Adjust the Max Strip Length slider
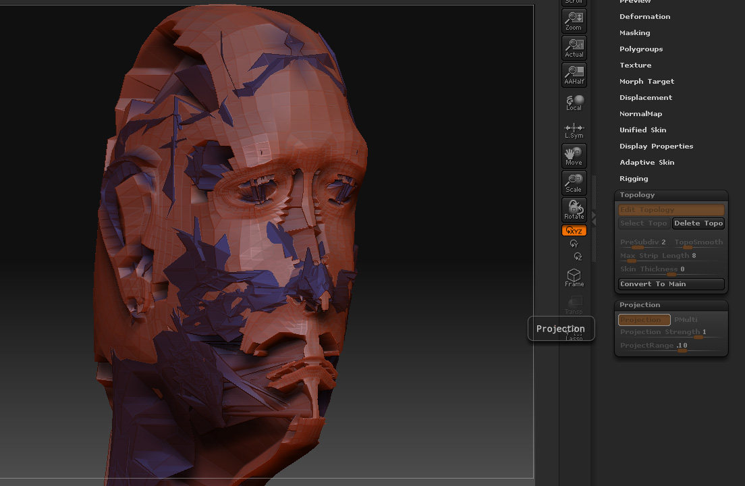Image resolution: width=745 pixels, height=486 pixels. [671, 256]
